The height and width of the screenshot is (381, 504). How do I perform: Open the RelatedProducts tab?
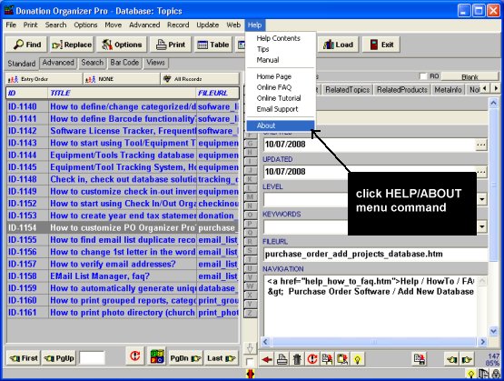tap(401, 90)
